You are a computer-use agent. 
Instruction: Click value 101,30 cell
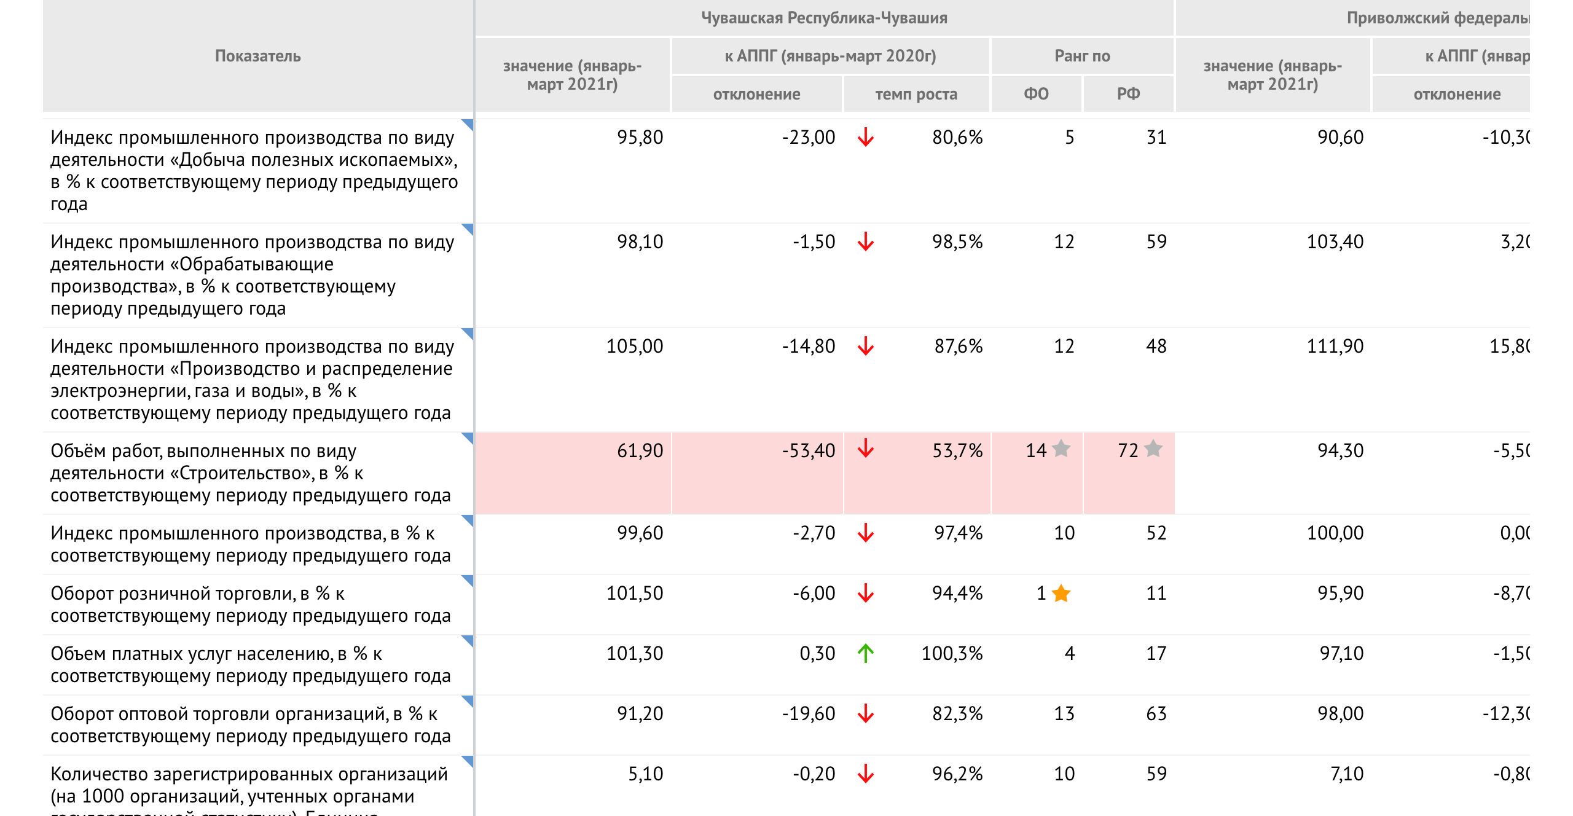tap(573, 664)
